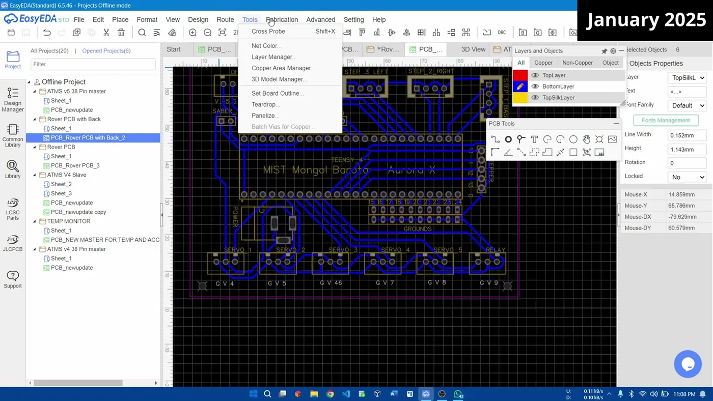Select the Canvas Origin tool in PCB Tools

(495, 152)
